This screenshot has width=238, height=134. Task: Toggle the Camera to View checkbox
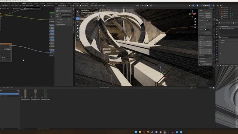click(x=205, y=34)
